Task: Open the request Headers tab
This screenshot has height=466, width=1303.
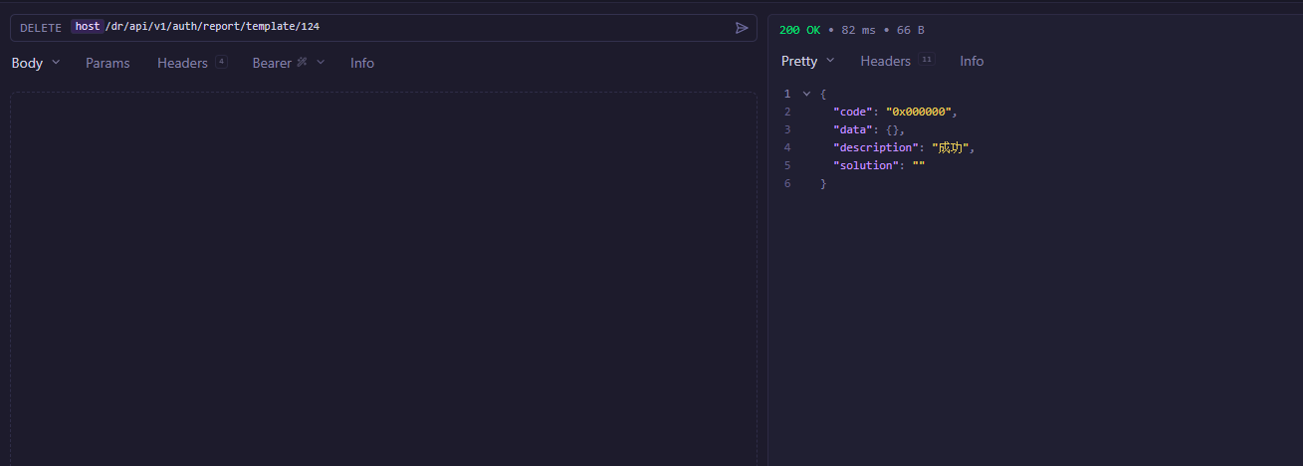Action: point(182,63)
